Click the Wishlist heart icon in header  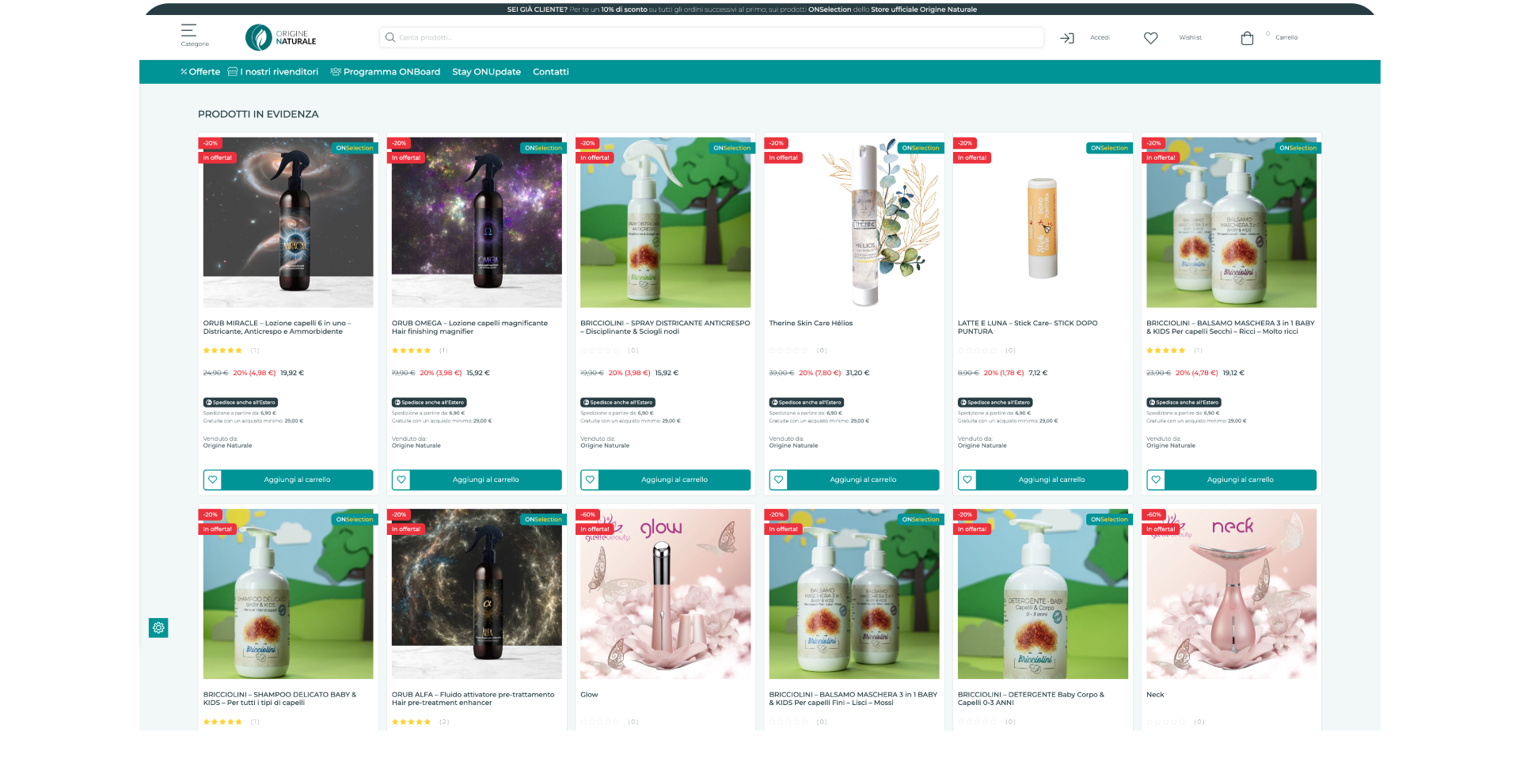pyautogui.click(x=1151, y=38)
